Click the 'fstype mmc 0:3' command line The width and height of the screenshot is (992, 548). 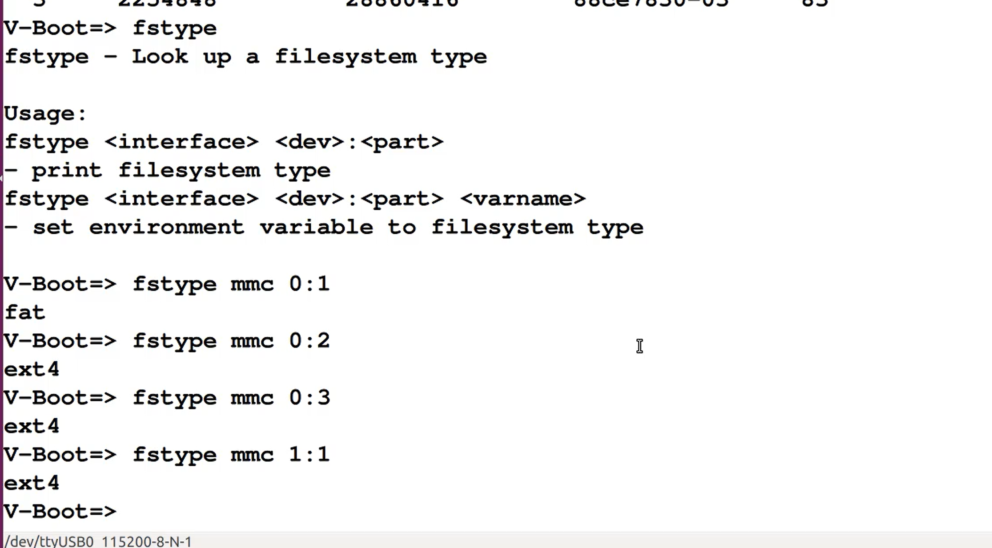[167, 398]
